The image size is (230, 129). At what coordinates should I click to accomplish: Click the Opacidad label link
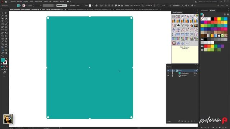(73, 6)
